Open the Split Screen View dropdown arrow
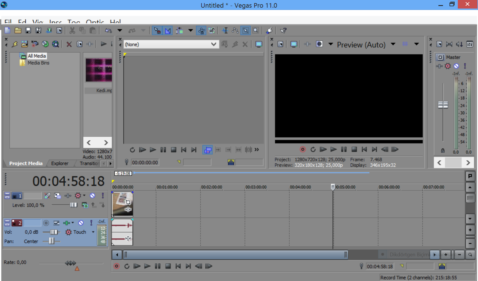Screen dimensions: 478x281 point(331,44)
